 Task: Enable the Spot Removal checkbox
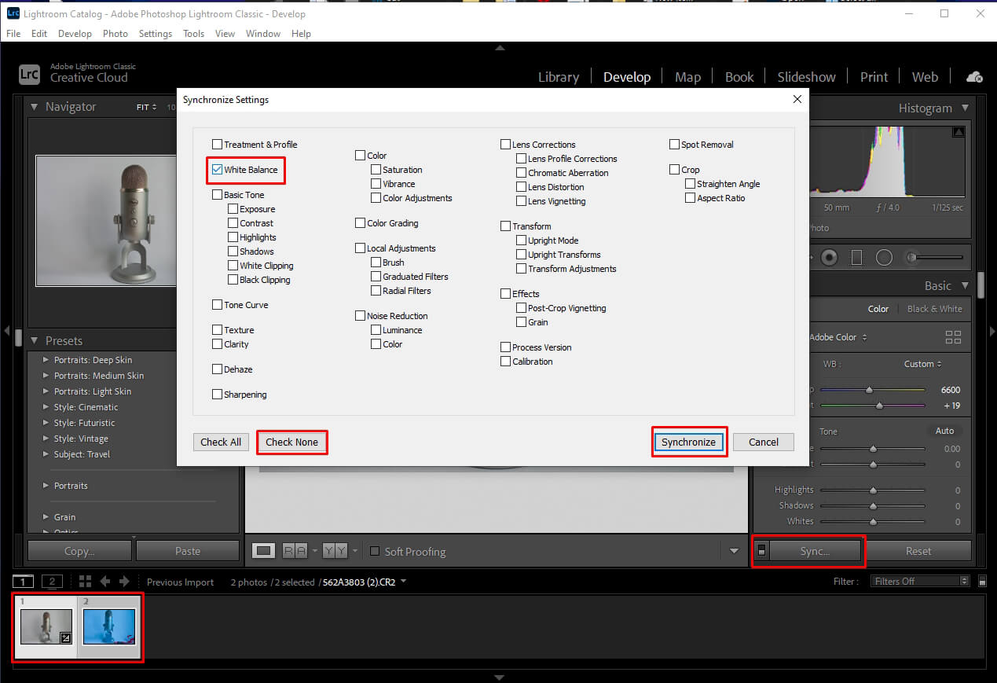(674, 144)
